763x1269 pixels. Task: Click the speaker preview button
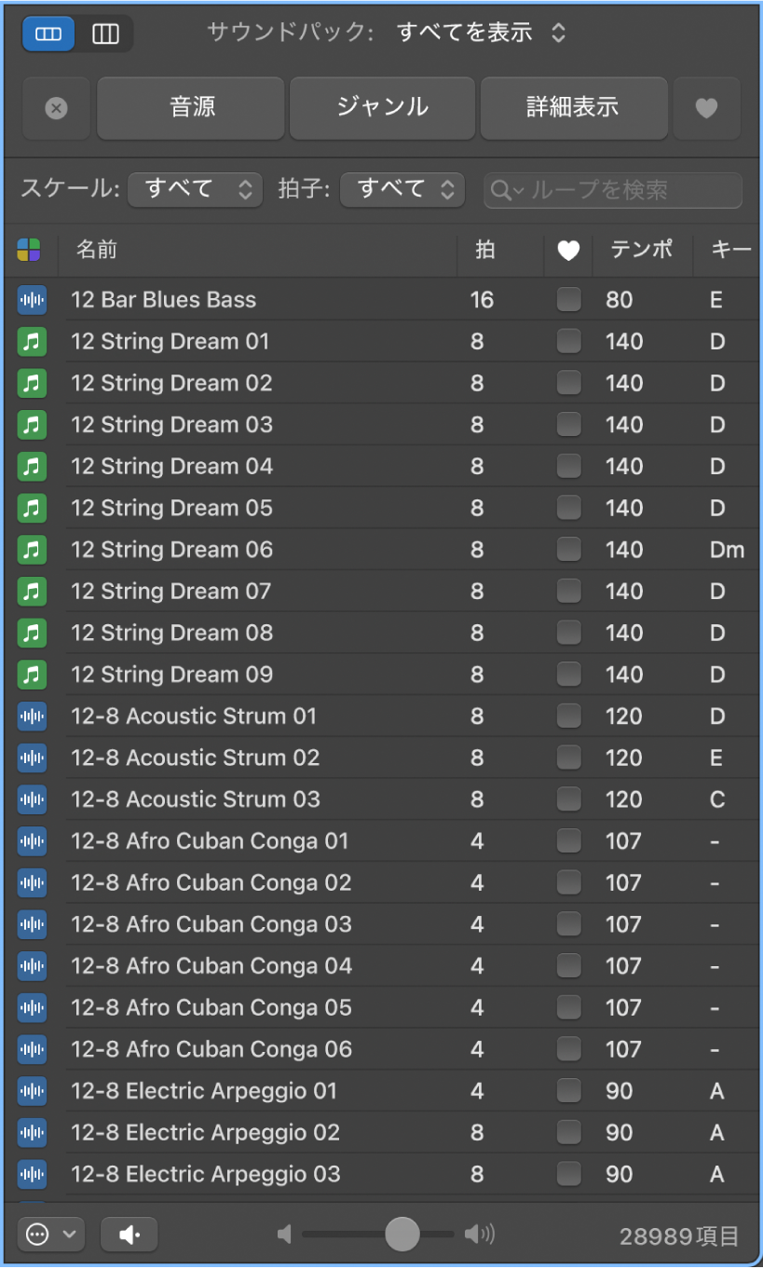pyautogui.click(x=129, y=1235)
